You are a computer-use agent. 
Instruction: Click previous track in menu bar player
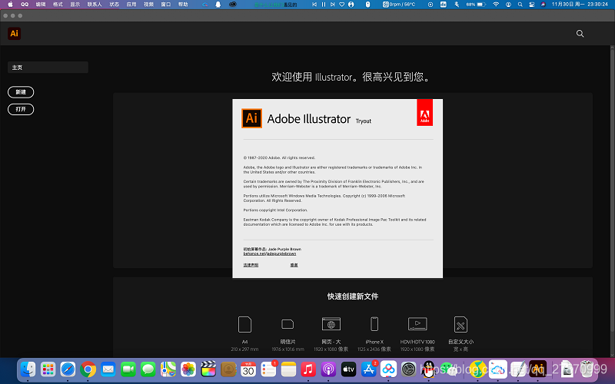tap(314, 5)
